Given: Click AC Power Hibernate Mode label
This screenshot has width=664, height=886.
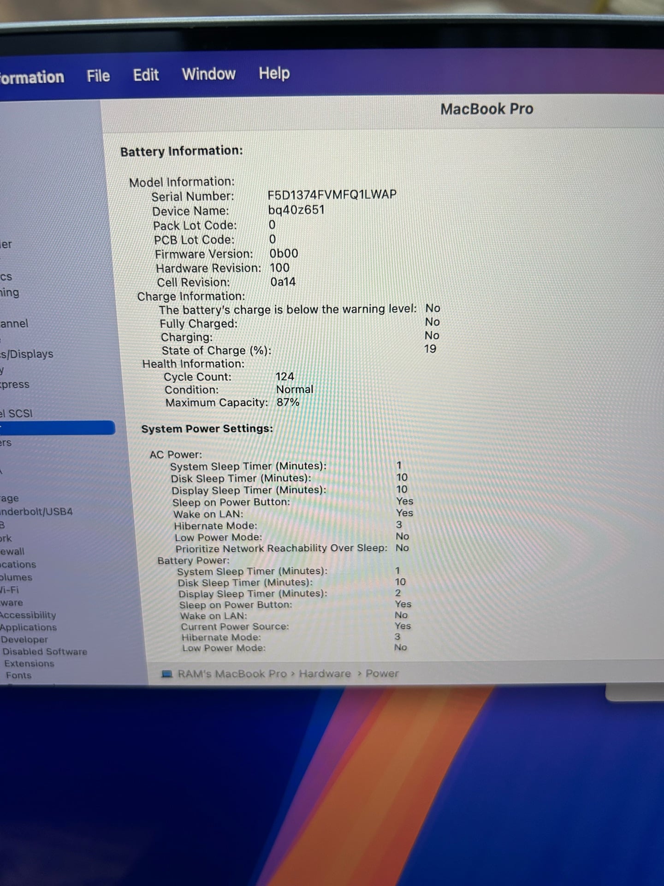Looking at the screenshot, I should coord(215,526).
